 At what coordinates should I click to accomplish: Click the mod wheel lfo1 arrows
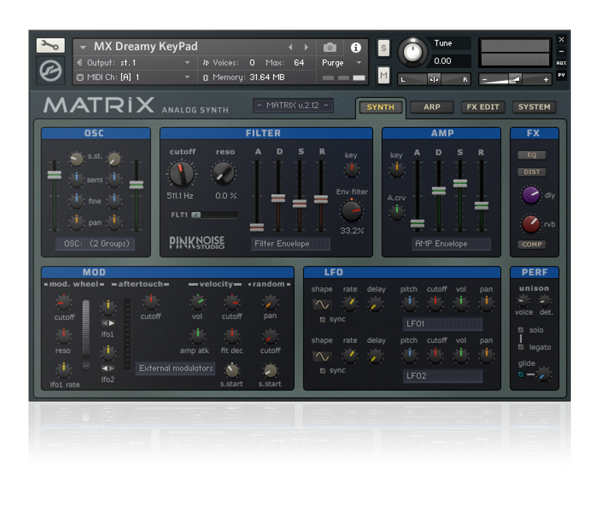tap(108, 323)
